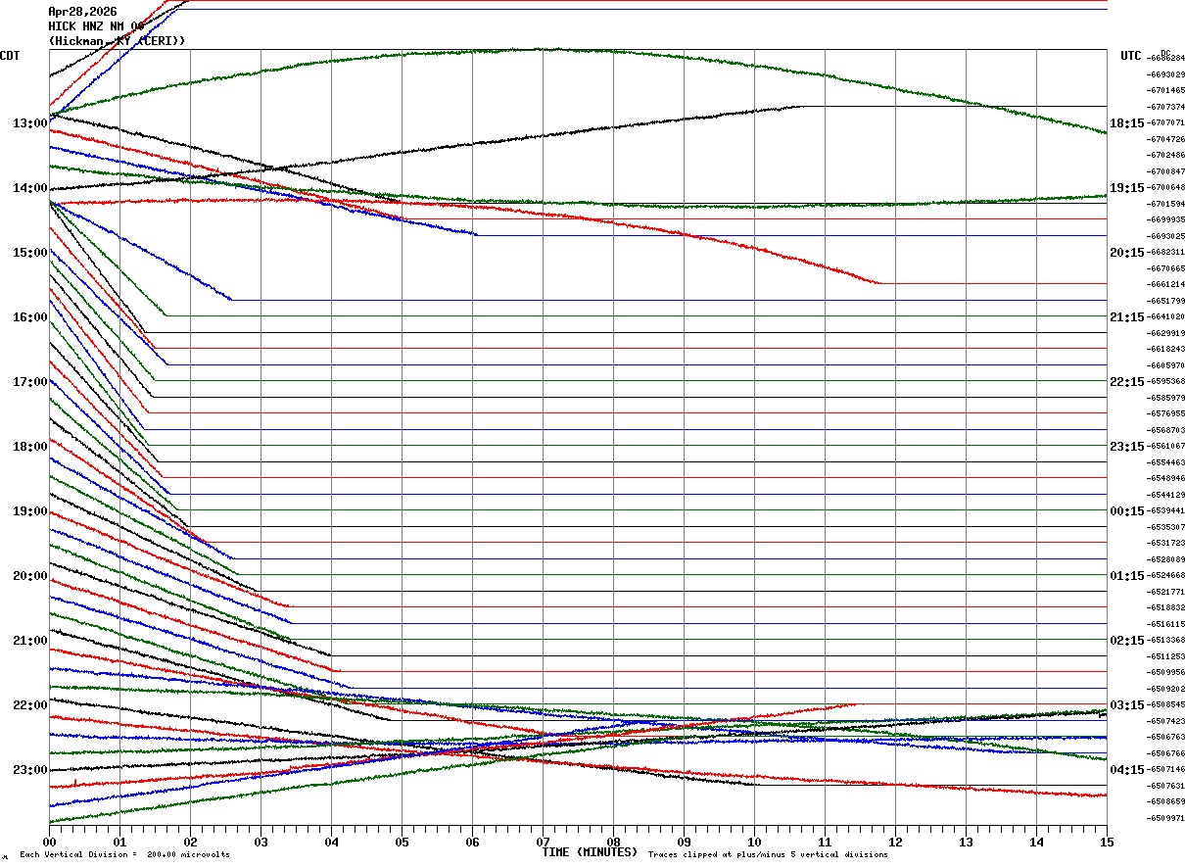Select the 15:00 CDT time label
1185x868 pixels.
click(x=30, y=253)
